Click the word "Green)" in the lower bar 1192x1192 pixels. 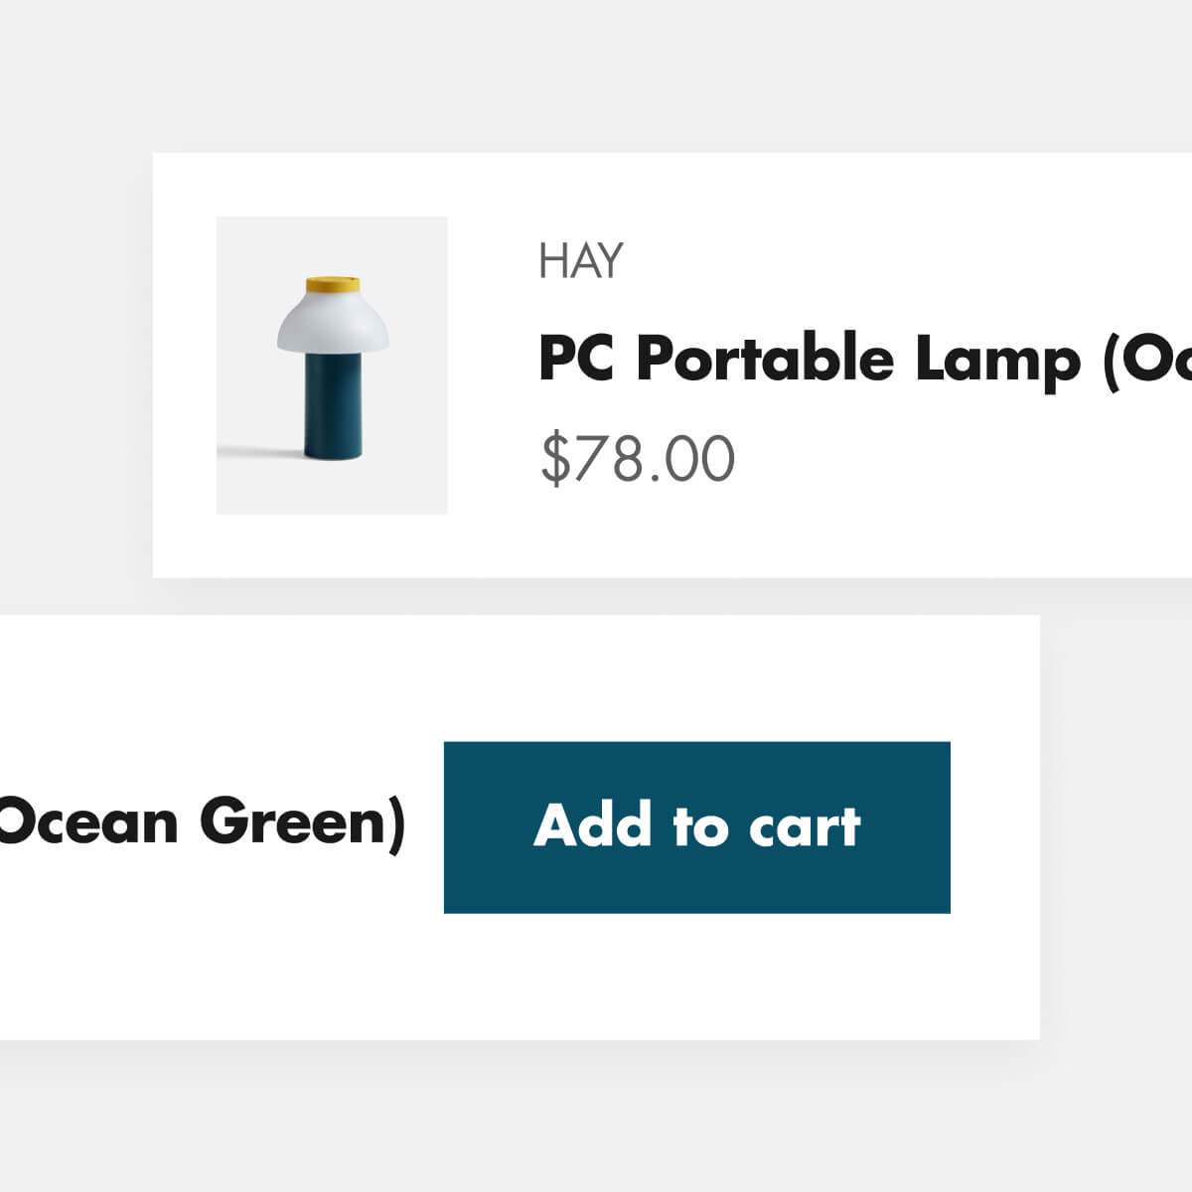pos(303,822)
